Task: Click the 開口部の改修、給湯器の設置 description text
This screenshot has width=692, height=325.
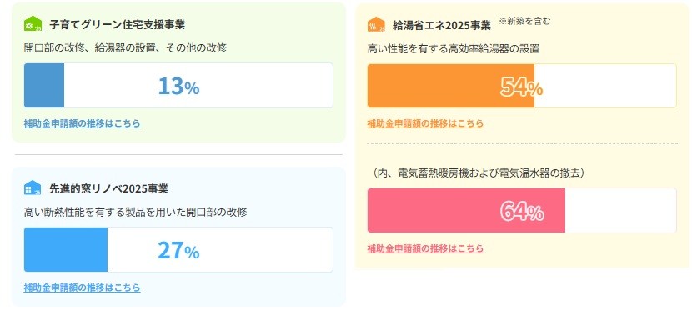Action: 125,48
